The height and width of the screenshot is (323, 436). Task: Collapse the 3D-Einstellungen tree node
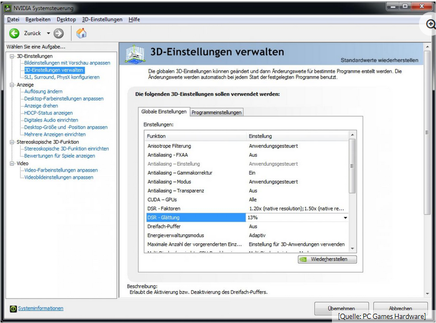coord(12,56)
